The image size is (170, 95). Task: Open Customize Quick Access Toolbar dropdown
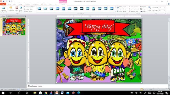[x=14, y=1]
